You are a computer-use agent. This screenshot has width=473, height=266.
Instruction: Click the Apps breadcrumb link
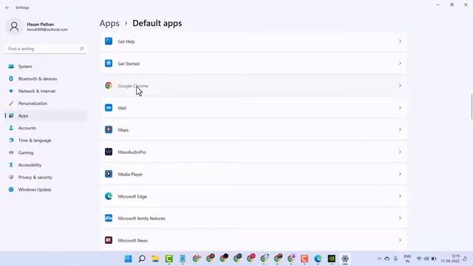(x=109, y=23)
